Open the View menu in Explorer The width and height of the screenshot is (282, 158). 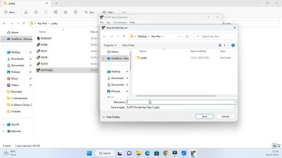[109, 12]
